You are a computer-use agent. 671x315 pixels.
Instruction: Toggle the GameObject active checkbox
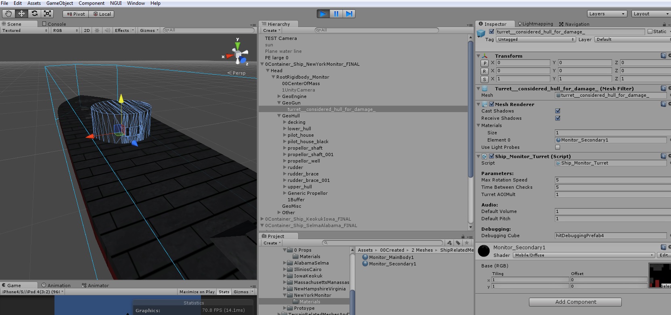click(491, 31)
